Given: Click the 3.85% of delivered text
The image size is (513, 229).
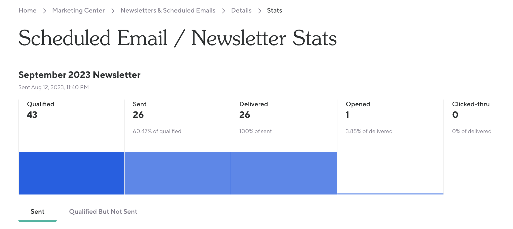Looking at the screenshot, I should coord(369,131).
